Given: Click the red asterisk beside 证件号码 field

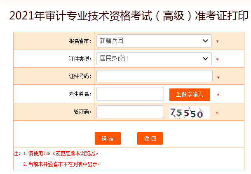Looking at the screenshot, I should (218, 78).
